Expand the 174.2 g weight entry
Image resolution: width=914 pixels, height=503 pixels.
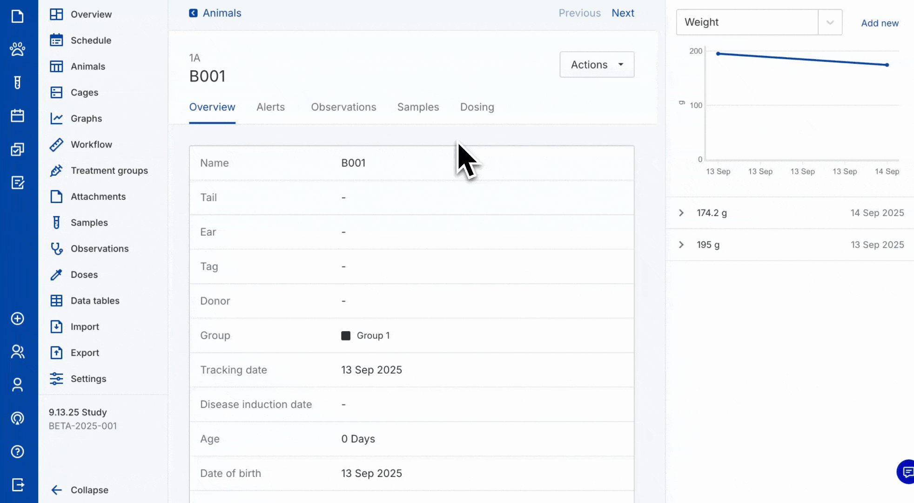(x=681, y=213)
